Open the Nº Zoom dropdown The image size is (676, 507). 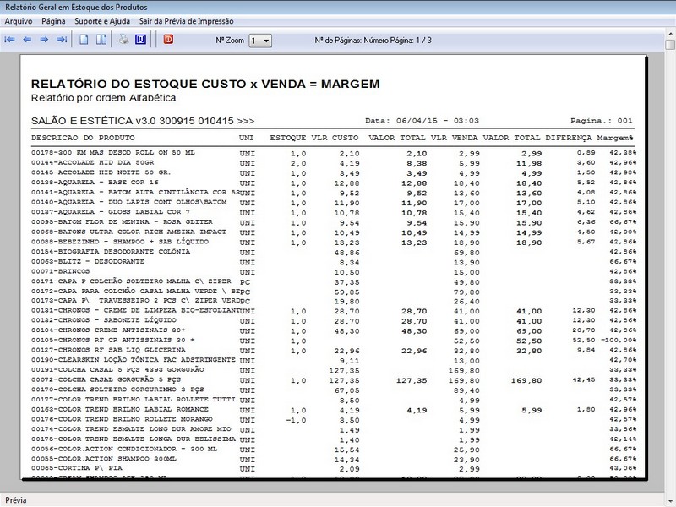pyautogui.click(x=261, y=40)
